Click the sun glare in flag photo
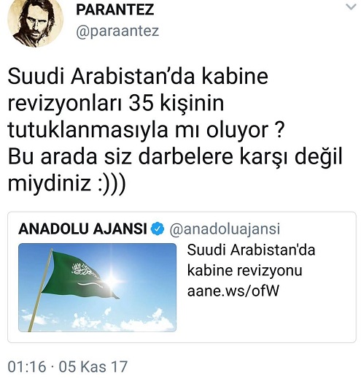 (112, 280)
